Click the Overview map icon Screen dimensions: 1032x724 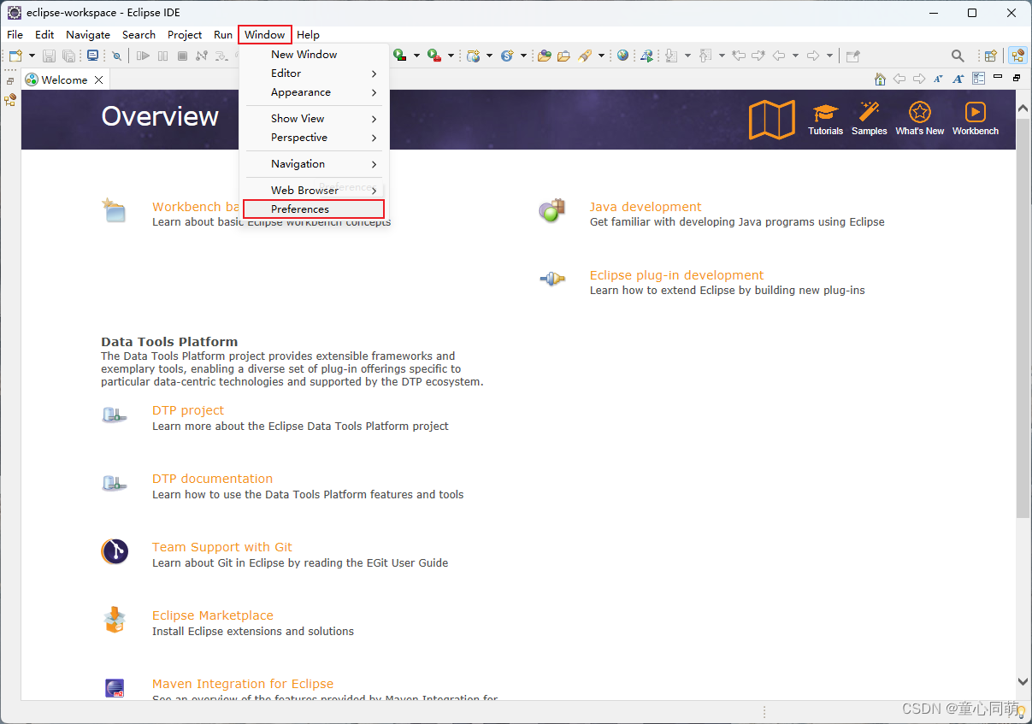(772, 119)
